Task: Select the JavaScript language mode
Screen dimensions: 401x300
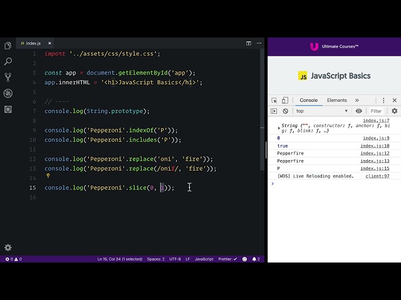Action: tap(204, 259)
